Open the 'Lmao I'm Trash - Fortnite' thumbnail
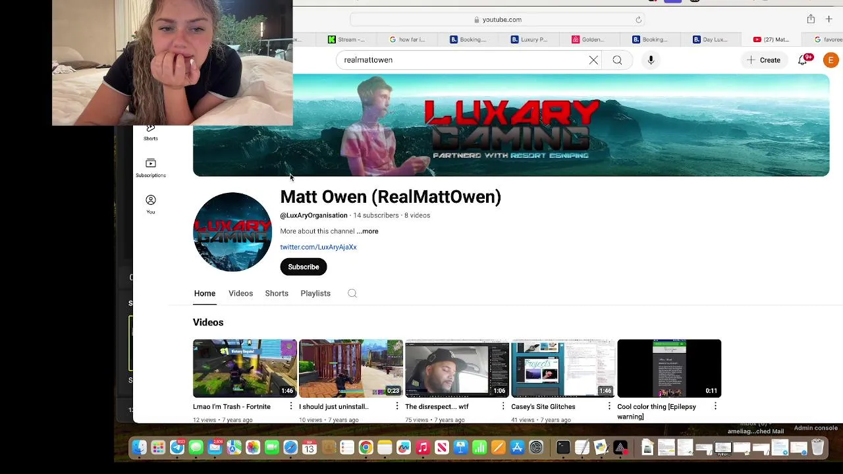The height and width of the screenshot is (474, 843). (x=245, y=369)
